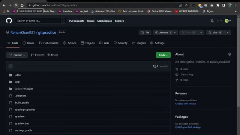The width and height of the screenshot is (240, 135).
Task: Click the browser back arrow
Action: (4, 5)
